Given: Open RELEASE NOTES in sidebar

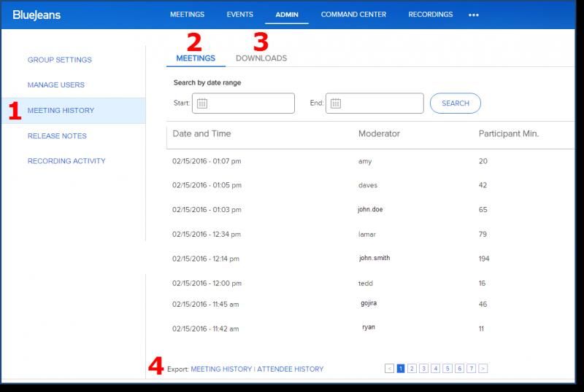Looking at the screenshot, I should click(x=57, y=136).
